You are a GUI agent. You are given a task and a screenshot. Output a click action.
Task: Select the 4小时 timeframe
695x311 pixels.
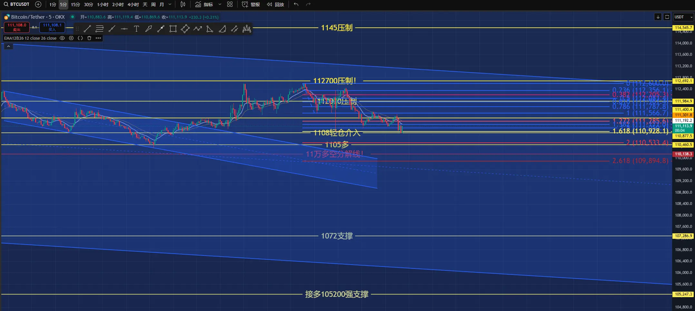pos(133,5)
